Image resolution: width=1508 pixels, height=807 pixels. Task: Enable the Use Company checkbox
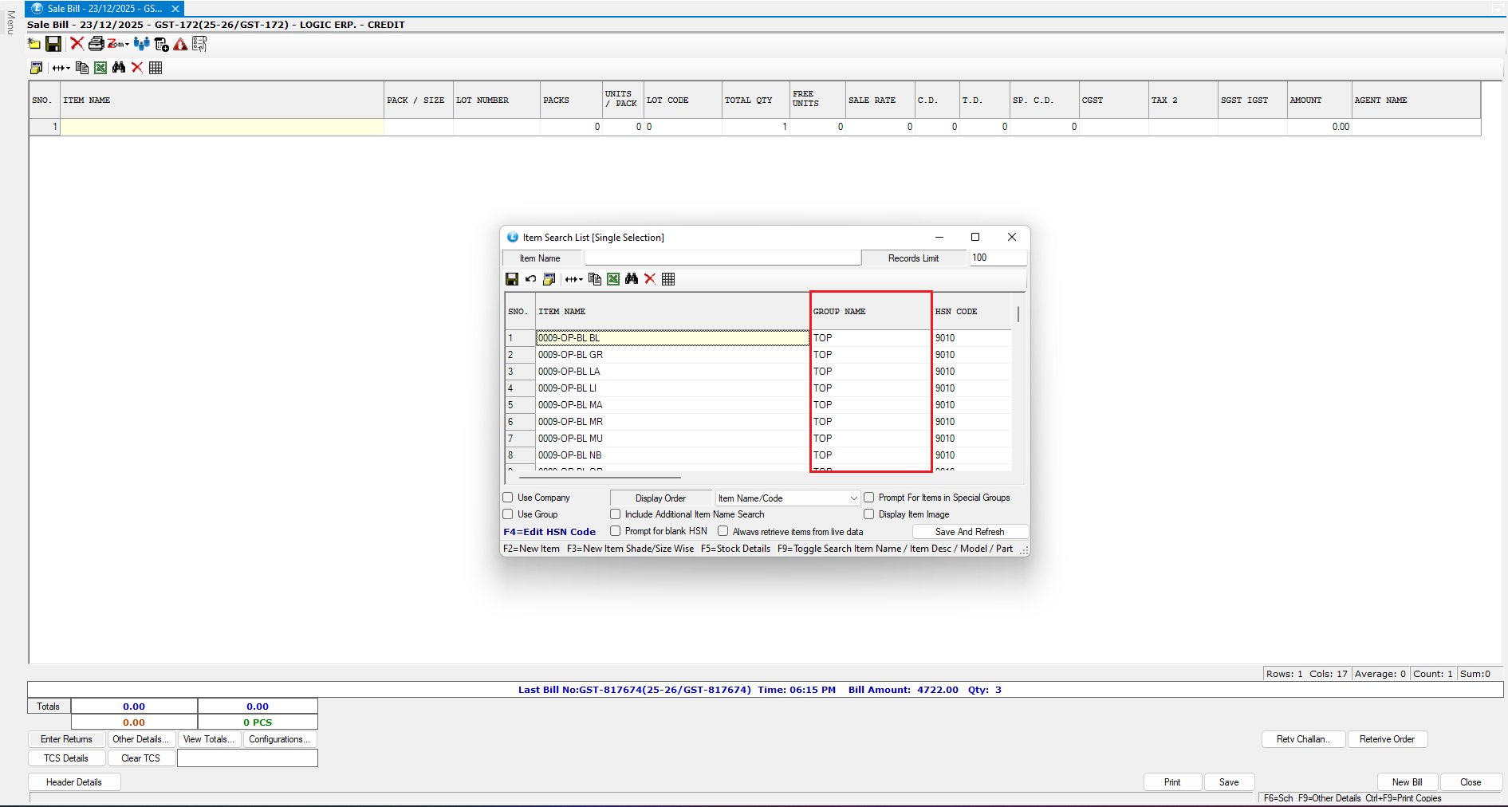(x=508, y=498)
